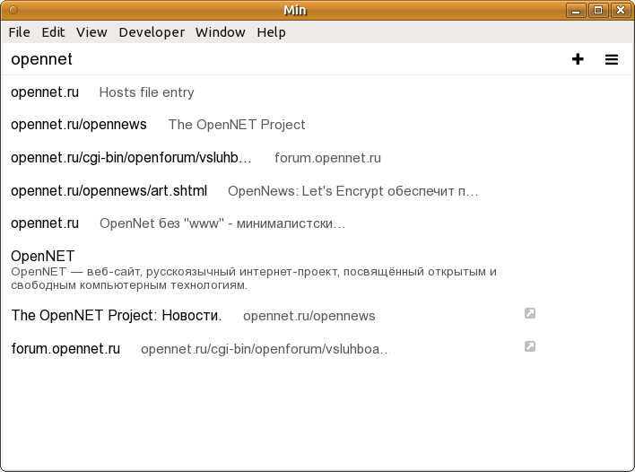This screenshot has width=635, height=472.
Task: Minimize the Min window
Action: pos(576,10)
